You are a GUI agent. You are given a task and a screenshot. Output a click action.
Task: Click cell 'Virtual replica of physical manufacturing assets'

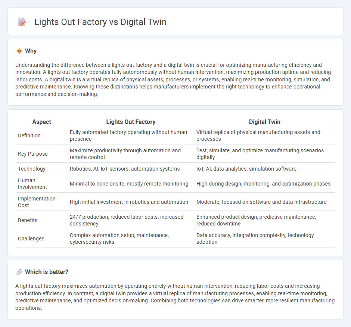[x=265, y=136]
